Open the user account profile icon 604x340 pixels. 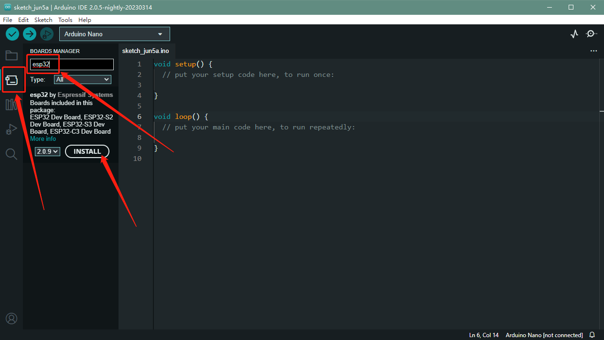[x=11, y=319]
